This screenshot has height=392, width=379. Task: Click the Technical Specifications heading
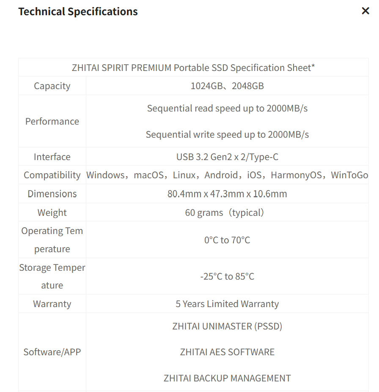[x=78, y=11]
